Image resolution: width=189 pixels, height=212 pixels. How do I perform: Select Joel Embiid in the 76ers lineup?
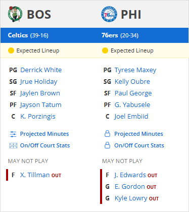click(x=131, y=117)
